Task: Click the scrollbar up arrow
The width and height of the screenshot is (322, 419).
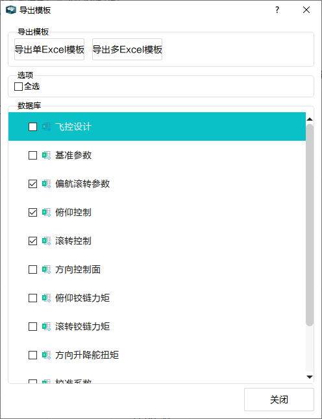Action: pos(310,119)
